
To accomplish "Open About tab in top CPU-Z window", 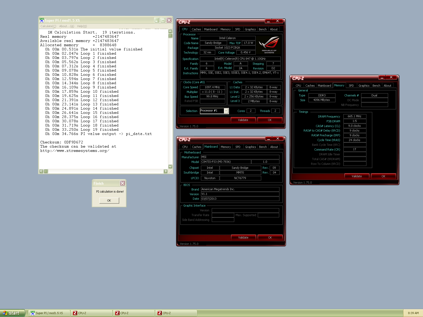I will 274,29.
